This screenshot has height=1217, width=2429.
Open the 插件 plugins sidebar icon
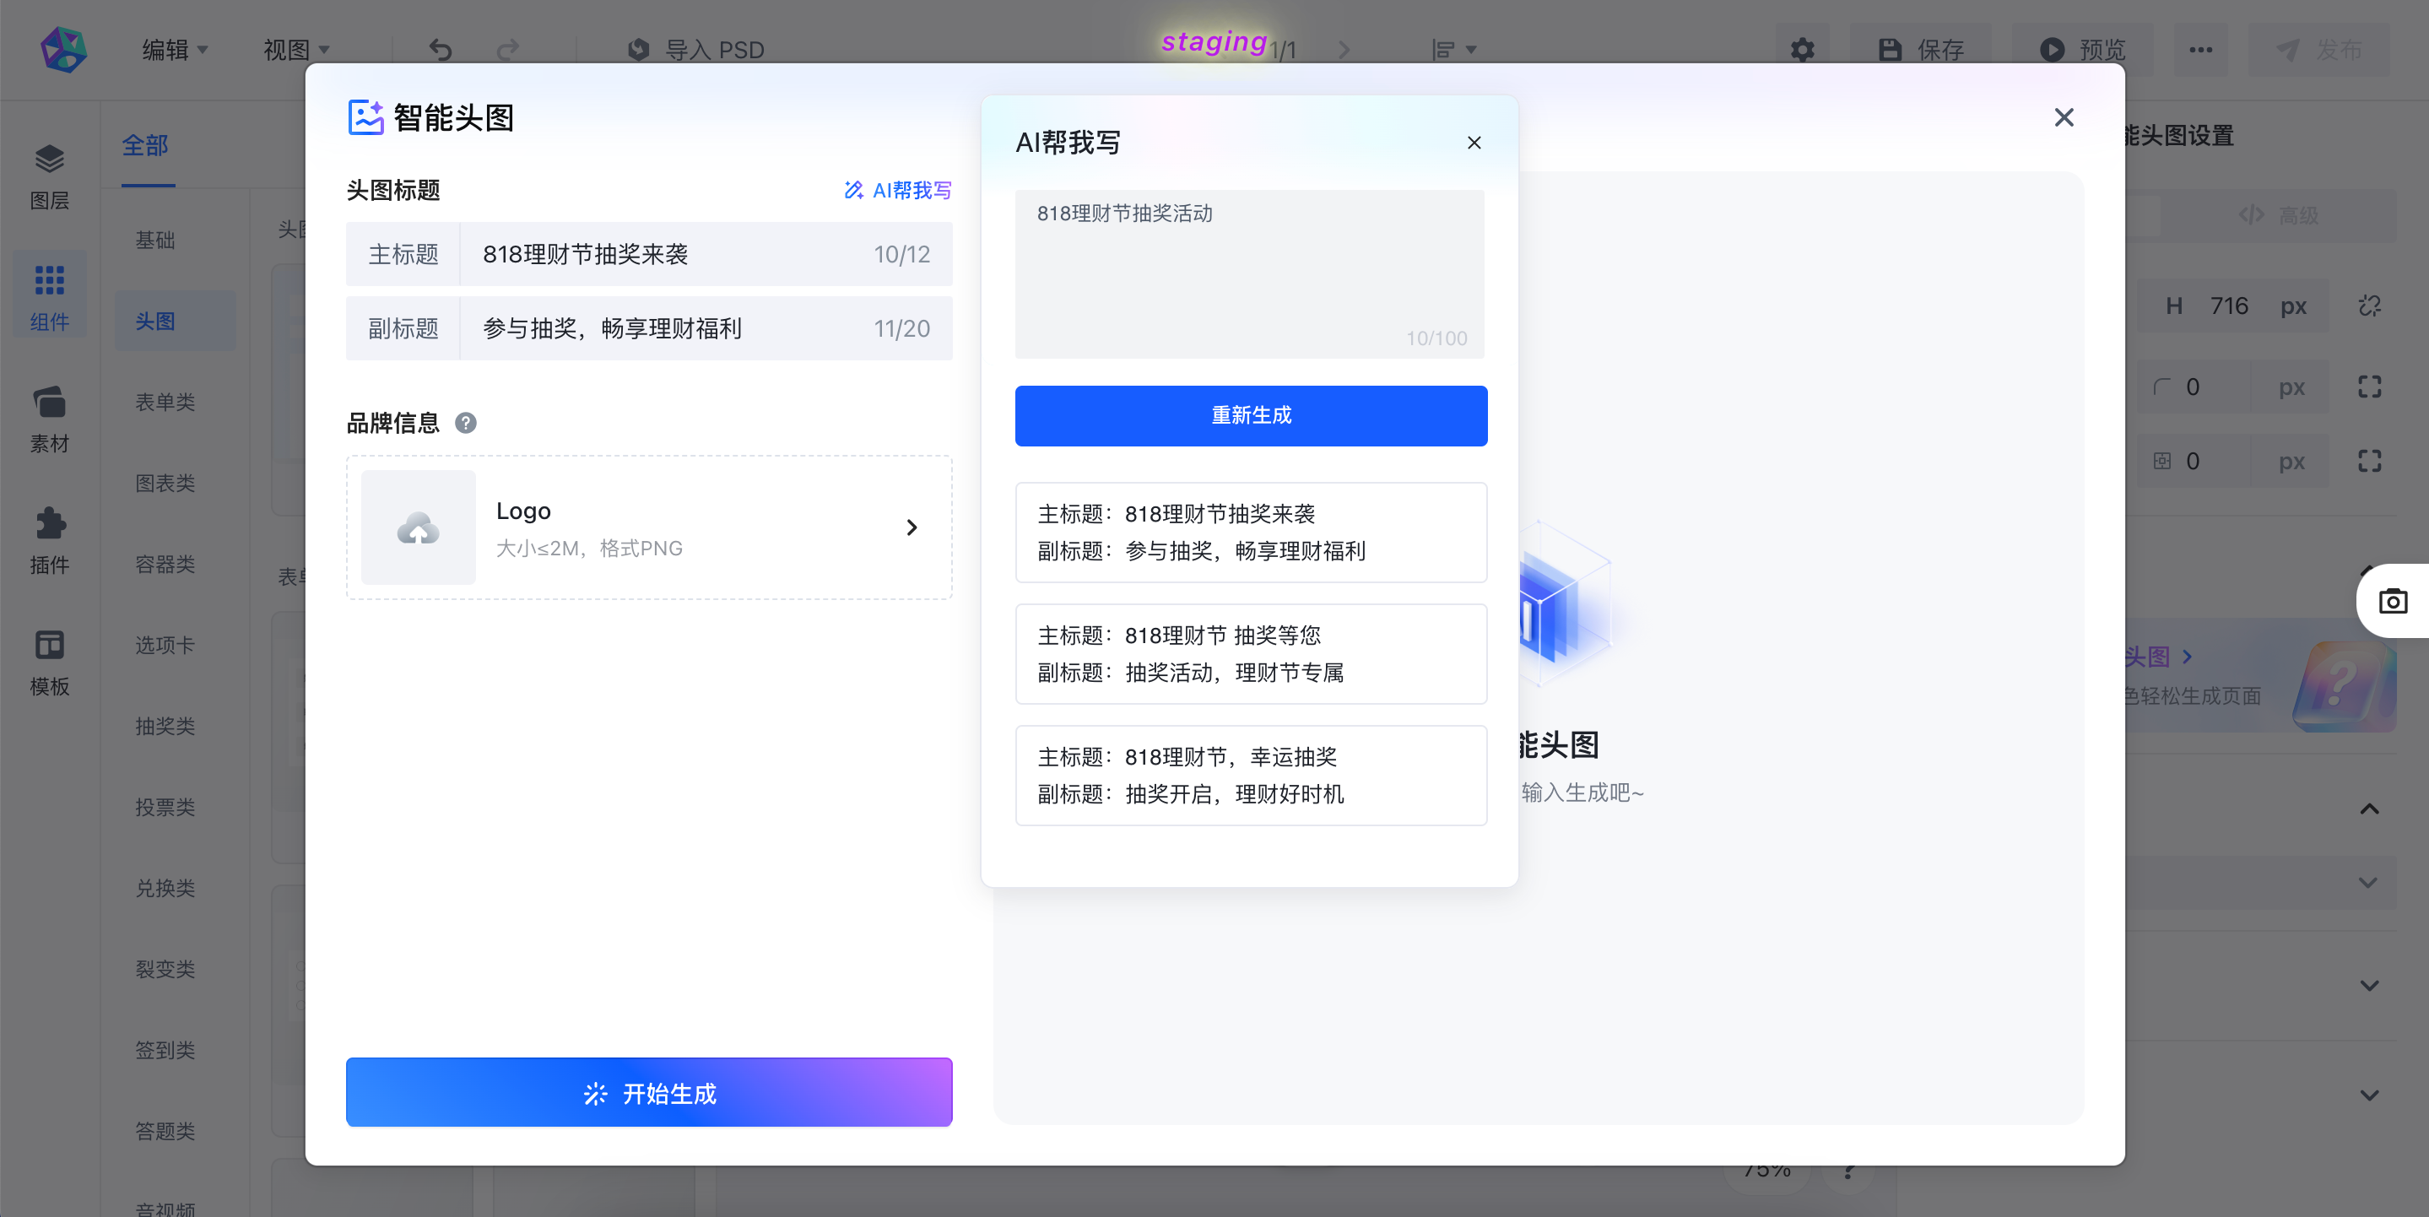(49, 540)
